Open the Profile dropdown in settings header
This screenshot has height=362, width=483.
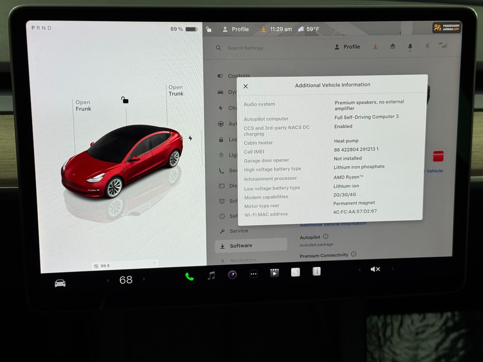pos(347,47)
